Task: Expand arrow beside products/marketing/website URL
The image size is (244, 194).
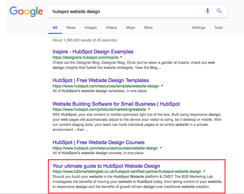Action: pos(149,109)
